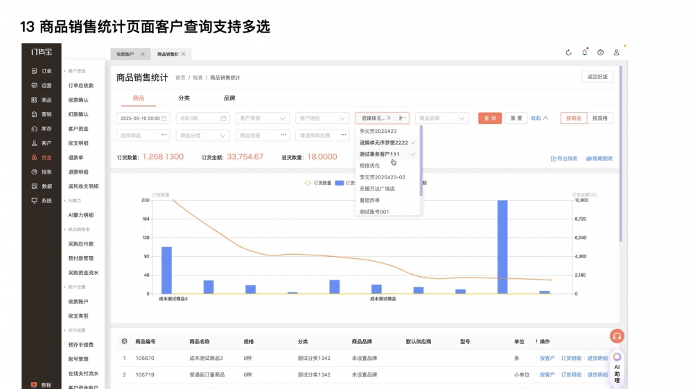Select 喜姐炸串 in customer list

pos(387,200)
